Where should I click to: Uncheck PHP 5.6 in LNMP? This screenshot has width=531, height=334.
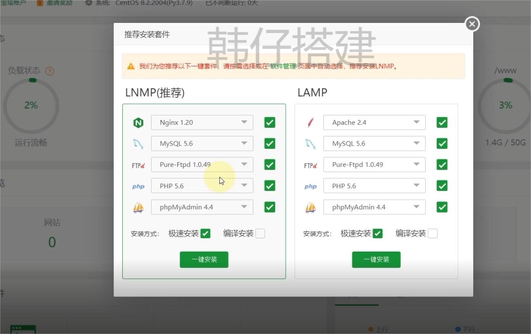[269, 186]
